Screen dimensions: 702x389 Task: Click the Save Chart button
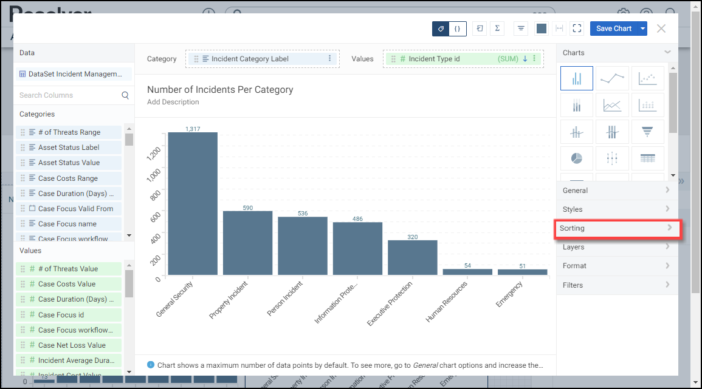click(613, 29)
